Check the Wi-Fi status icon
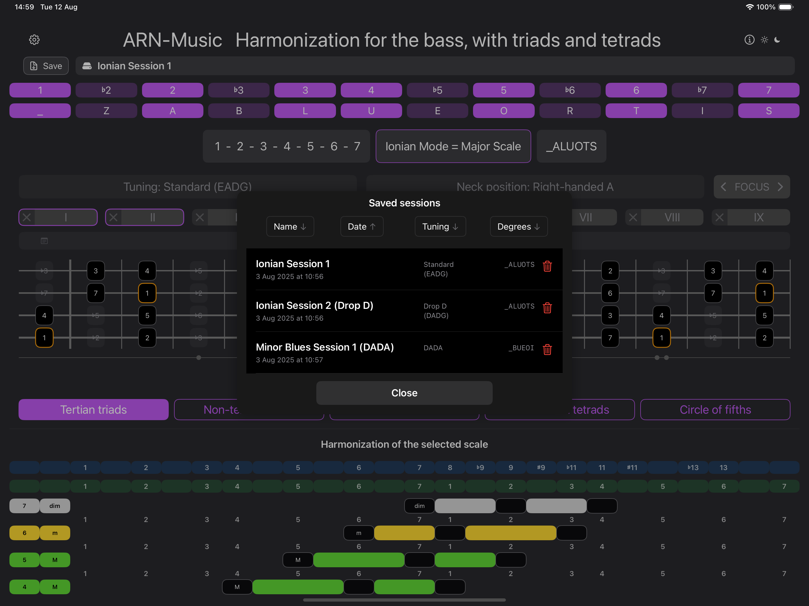809x606 pixels. click(x=749, y=7)
